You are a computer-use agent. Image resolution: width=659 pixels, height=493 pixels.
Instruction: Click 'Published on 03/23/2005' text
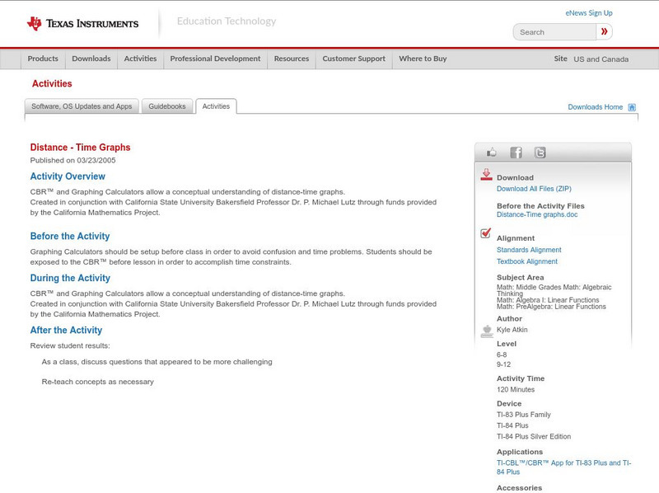click(x=72, y=160)
